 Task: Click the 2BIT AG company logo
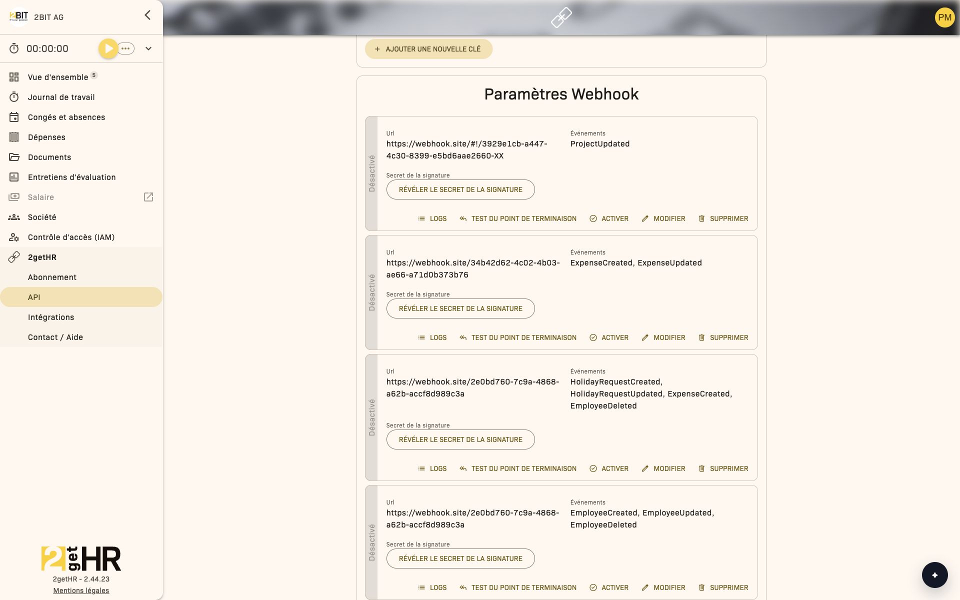click(x=19, y=17)
